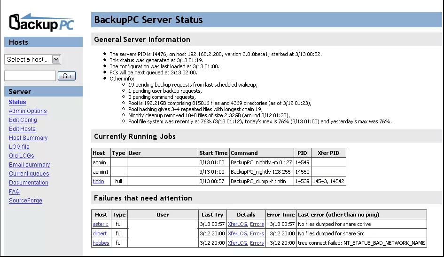Go to Admin Options
Image resolution: width=444 pixels, height=257 pixels.
pyautogui.click(x=28, y=111)
